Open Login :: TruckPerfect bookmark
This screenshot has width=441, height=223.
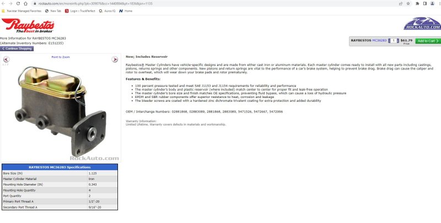click(x=80, y=11)
